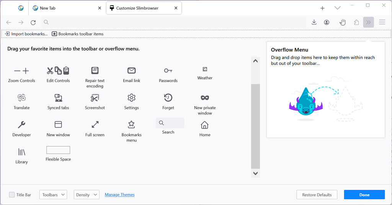Click the scrollbar down arrow
Image resolution: width=392 pixels, height=205 pixels.
coord(255,173)
